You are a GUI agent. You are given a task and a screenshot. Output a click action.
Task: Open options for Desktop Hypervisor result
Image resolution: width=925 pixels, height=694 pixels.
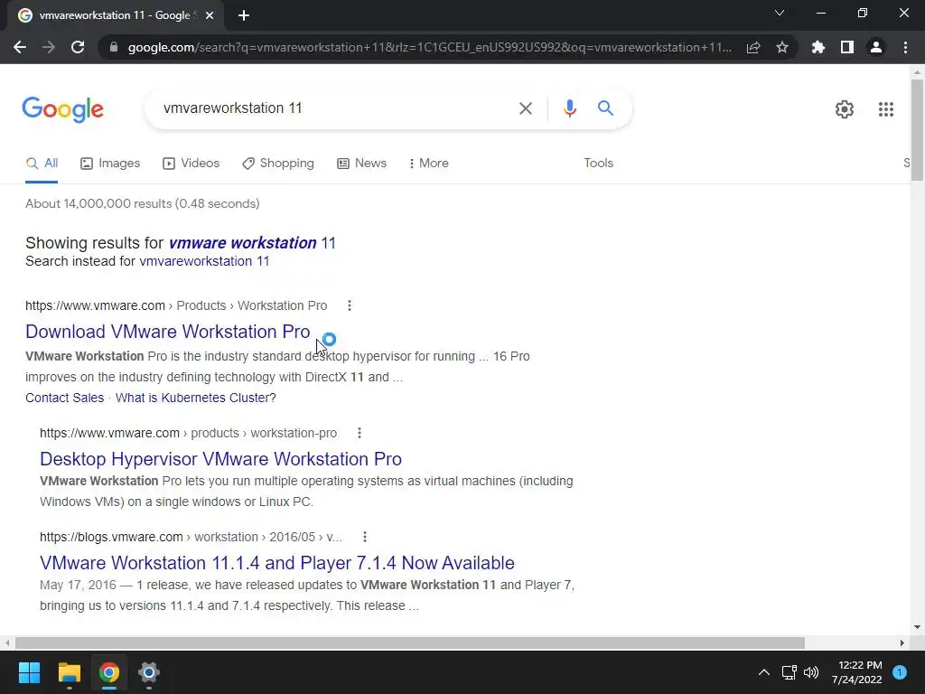360,433
